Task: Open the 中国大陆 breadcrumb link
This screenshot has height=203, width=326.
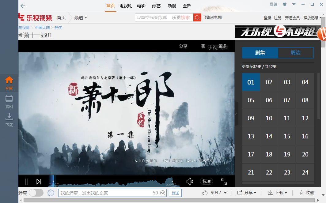Action: (x=42, y=28)
